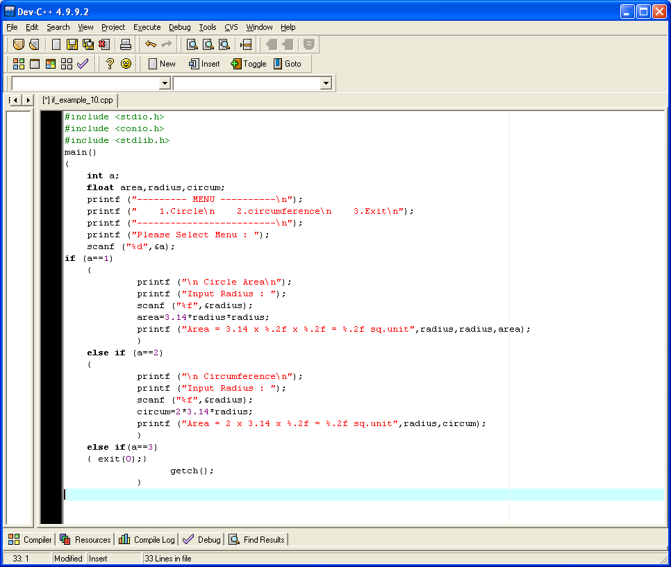Open the Window menu
The height and width of the screenshot is (567, 671).
point(259,27)
